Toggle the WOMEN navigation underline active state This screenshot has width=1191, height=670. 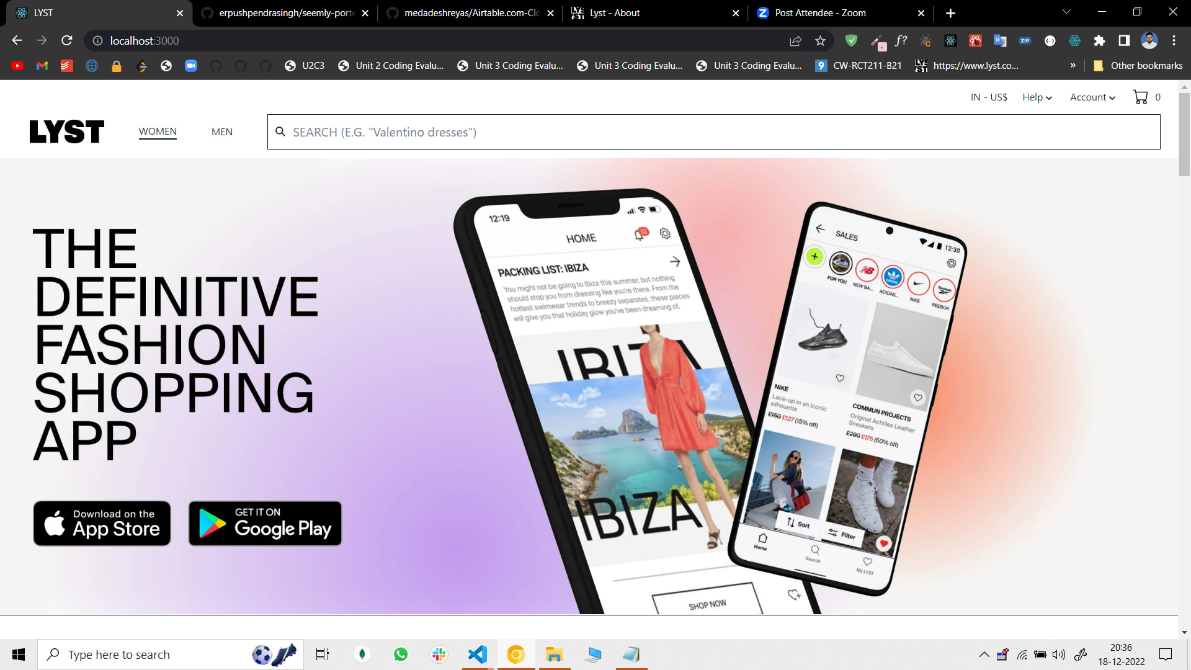157,132
